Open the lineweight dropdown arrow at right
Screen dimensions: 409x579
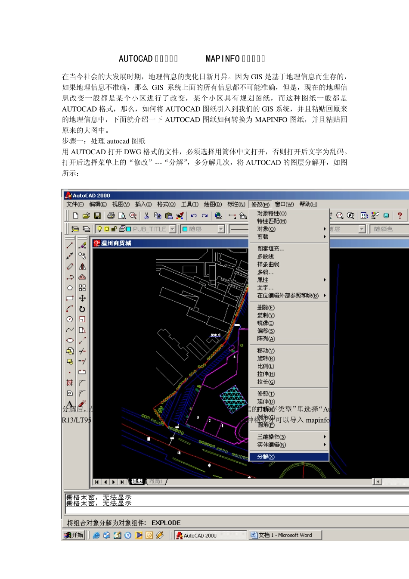tap(362, 229)
